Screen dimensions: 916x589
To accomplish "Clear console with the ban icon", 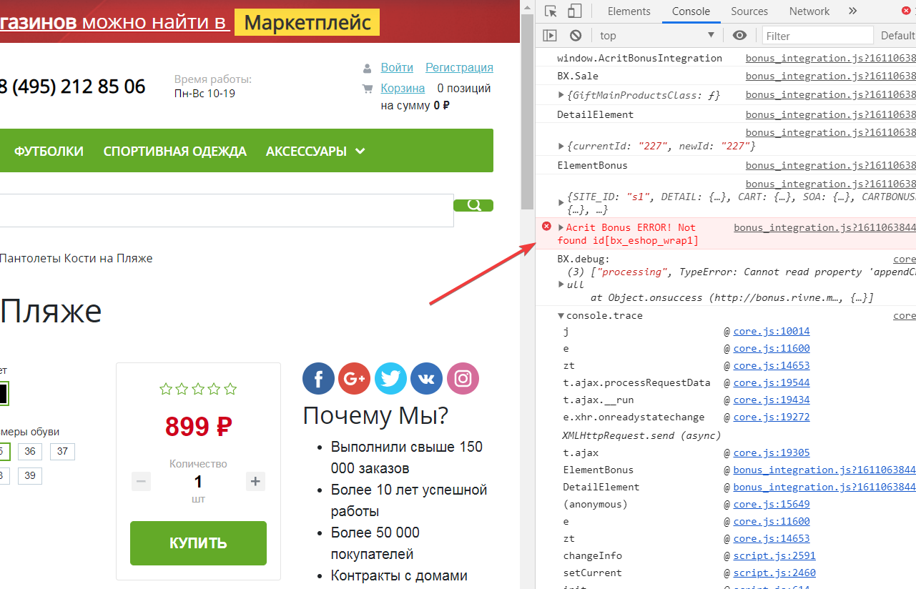I will click(x=576, y=35).
